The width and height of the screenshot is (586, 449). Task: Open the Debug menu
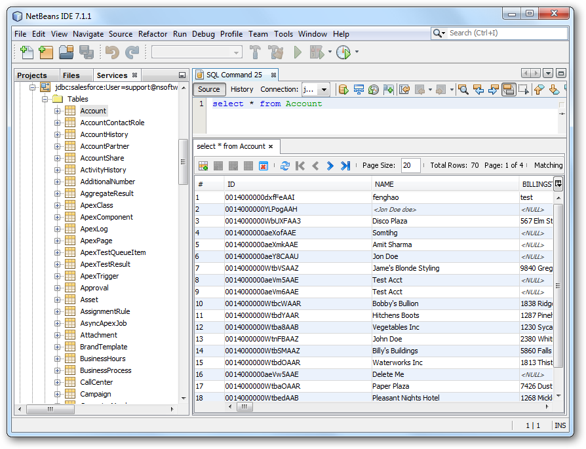click(x=203, y=34)
